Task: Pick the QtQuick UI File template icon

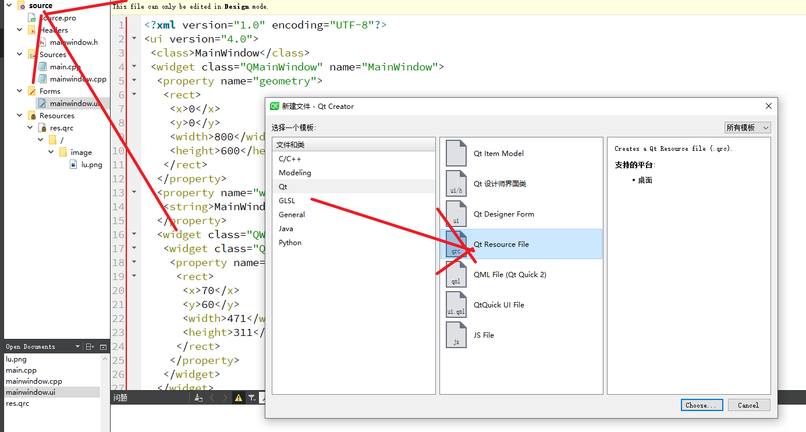Action: click(456, 304)
